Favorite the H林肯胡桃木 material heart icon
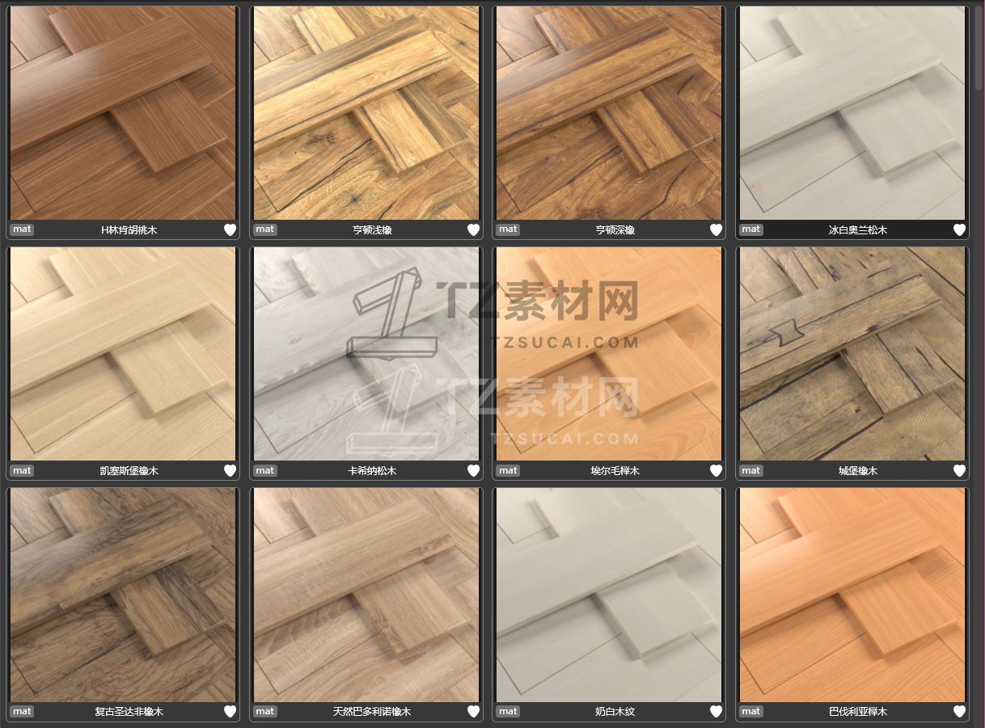 pos(230,229)
